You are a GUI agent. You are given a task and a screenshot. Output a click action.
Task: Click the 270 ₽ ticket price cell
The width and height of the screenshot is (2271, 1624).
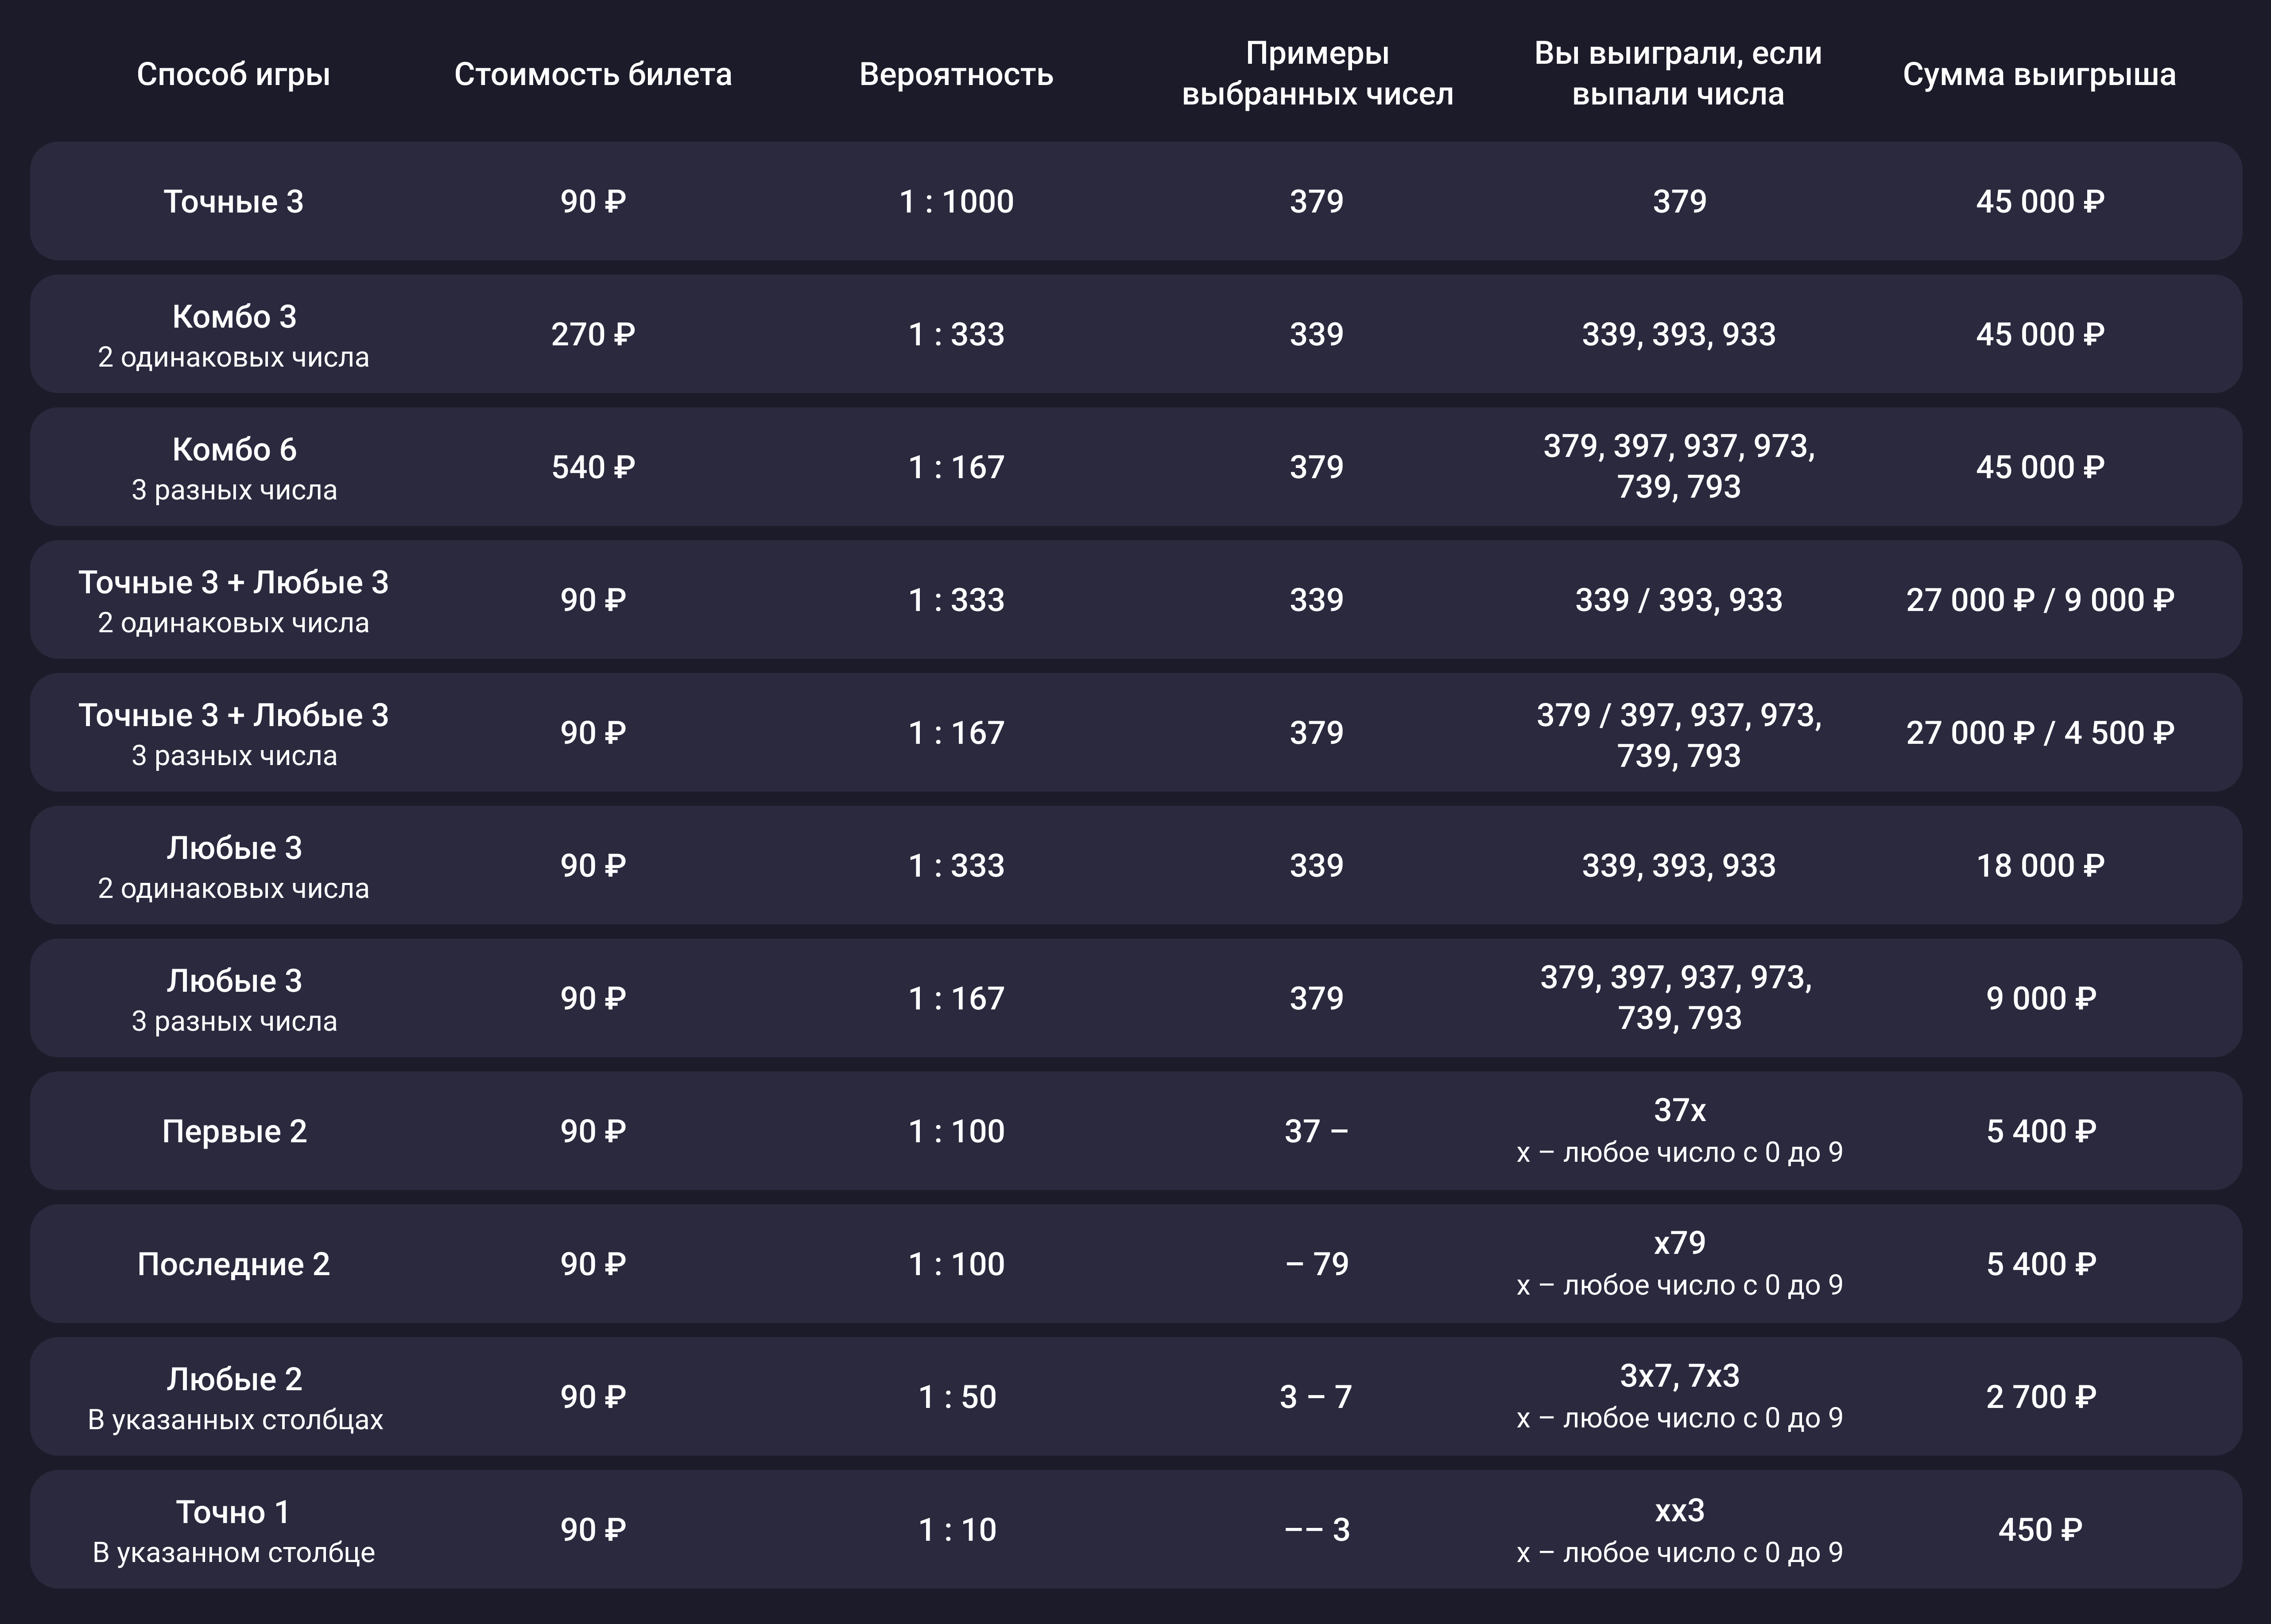(x=593, y=334)
